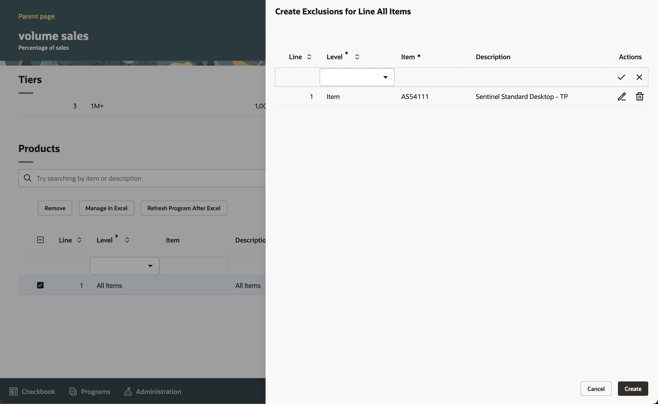Delete the AS54111 exclusion with trash icon

640,96
